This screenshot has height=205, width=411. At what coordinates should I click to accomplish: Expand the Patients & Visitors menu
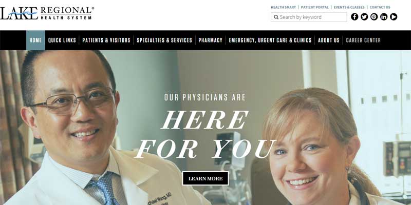(x=106, y=40)
